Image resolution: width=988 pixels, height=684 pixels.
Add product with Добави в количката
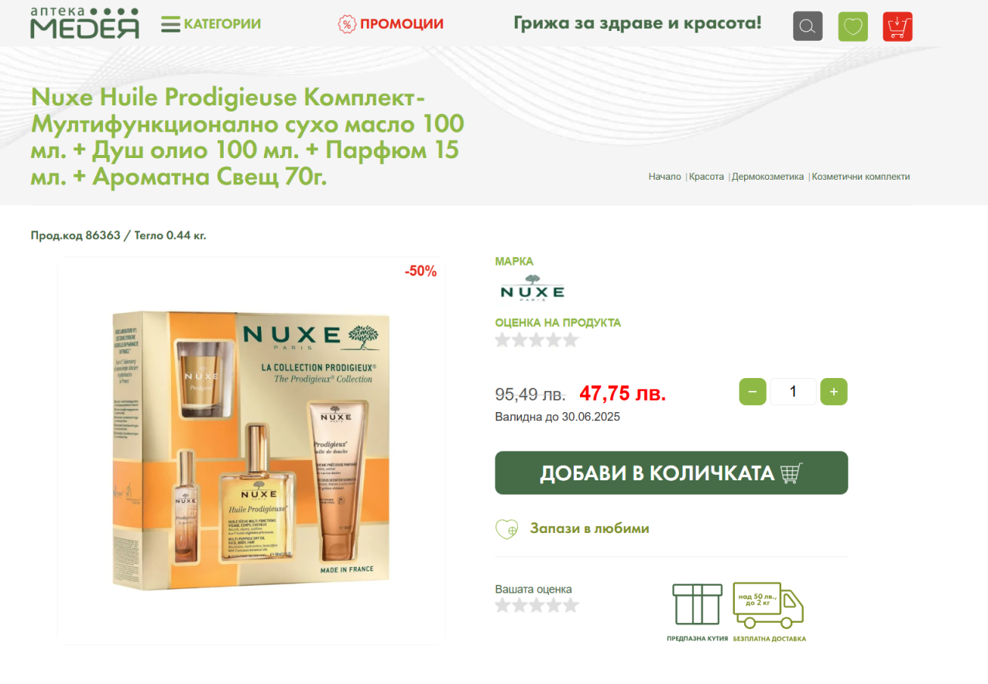click(671, 473)
